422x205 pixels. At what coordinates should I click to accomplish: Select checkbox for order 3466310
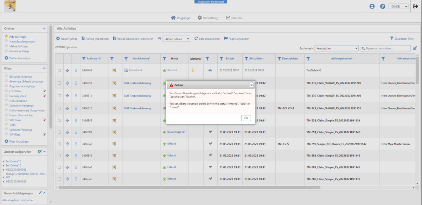(x=59, y=108)
